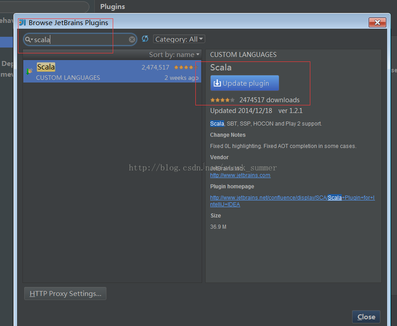Open the search options arrow in search box
397x326 pixels.
click(x=31, y=39)
